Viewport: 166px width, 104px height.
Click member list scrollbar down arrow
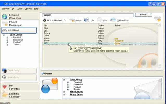tap(159, 66)
